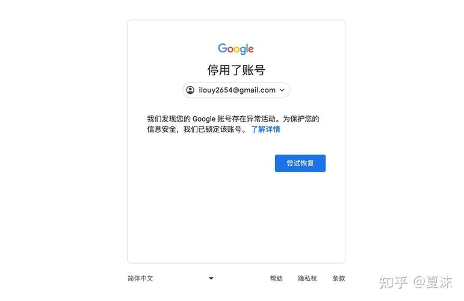Viewport: 464px width, 301px height.
Task: Click the 停用了账号 heading
Action: [x=236, y=70]
